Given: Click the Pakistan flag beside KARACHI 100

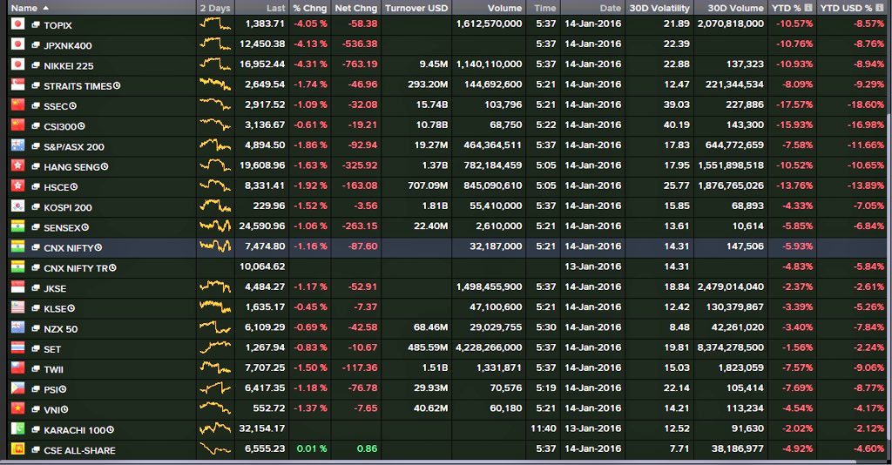Looking at the screenshot, I should click(x=17, y=428).
